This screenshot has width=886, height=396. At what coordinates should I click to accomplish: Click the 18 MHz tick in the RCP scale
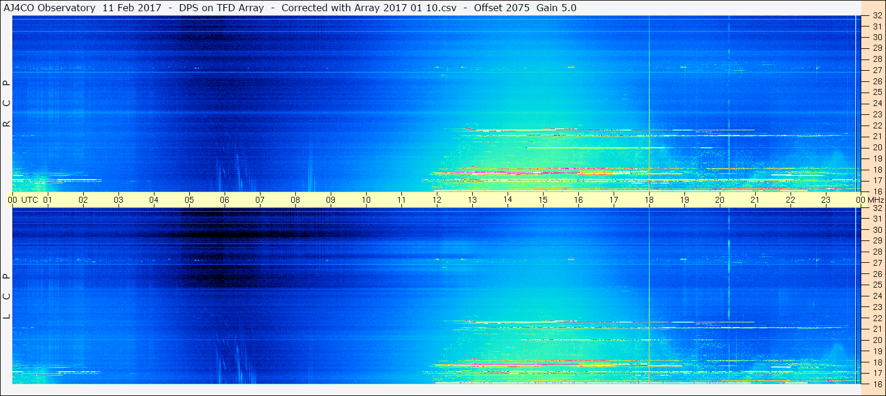pyautogui.click(x=877, y=170)
